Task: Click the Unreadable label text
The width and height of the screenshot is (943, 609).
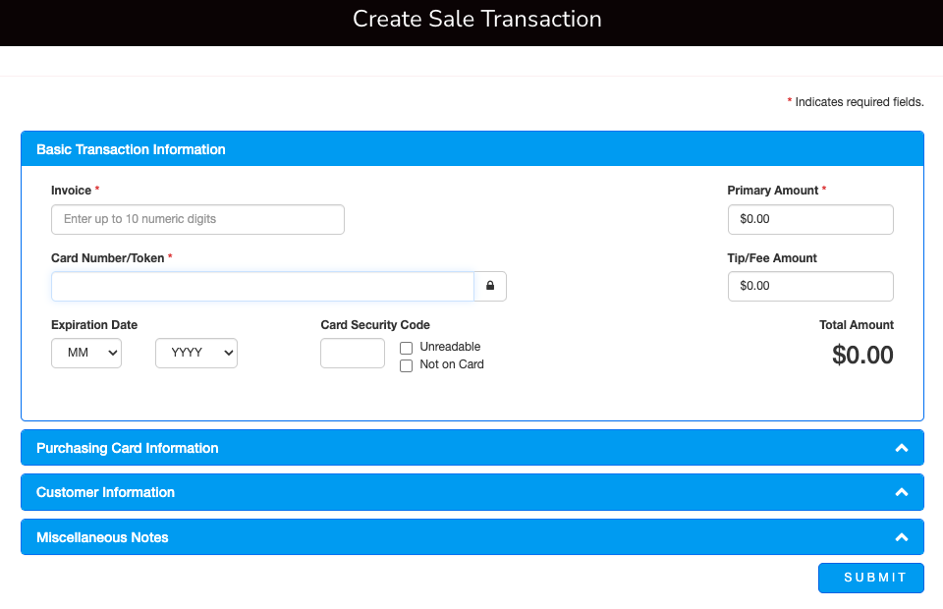Action: pos(450,347)
